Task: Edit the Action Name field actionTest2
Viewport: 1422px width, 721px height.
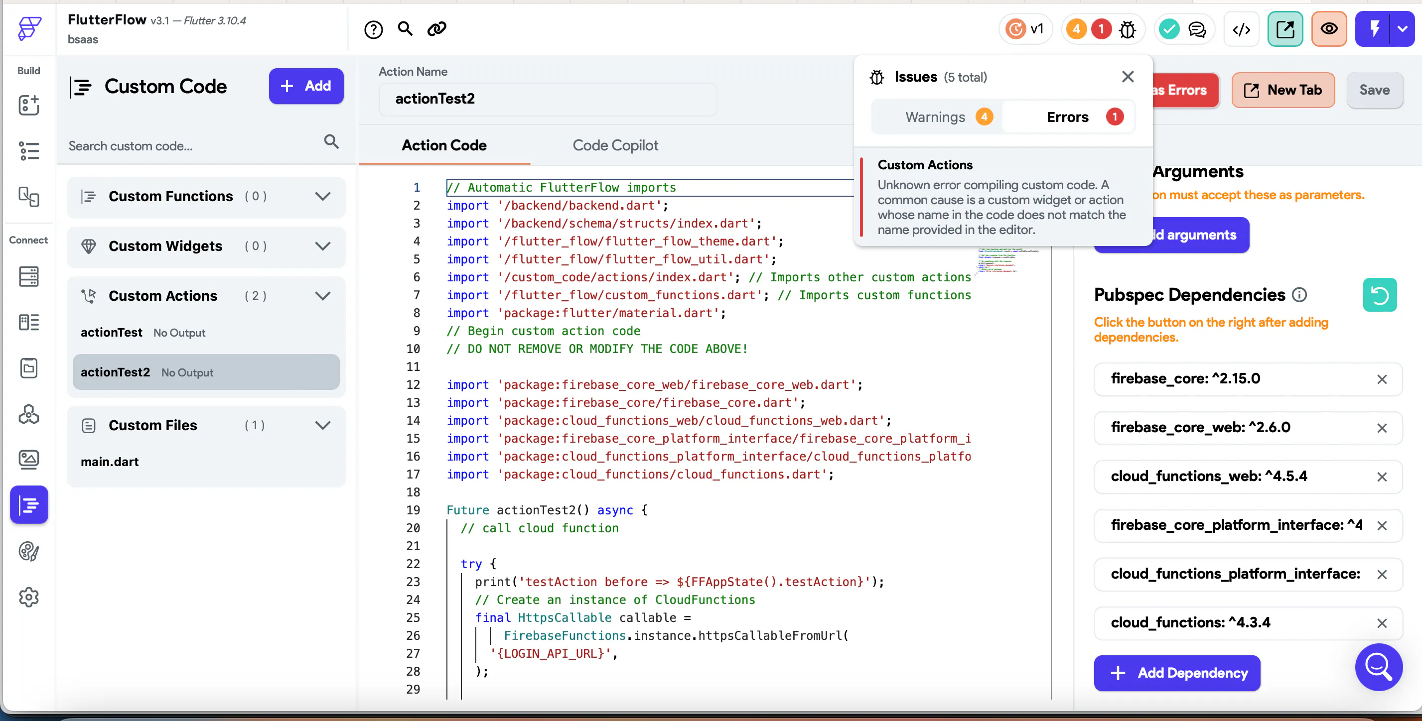Action: [x=548, y=99]
